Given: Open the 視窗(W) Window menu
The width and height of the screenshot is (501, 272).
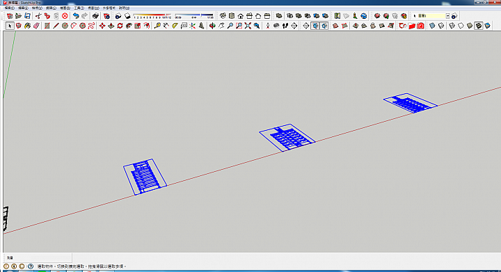Looking at the screenshot, I should tap(93, 8).
